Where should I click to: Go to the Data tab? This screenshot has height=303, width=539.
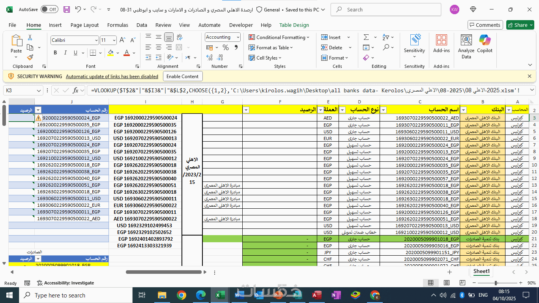coord(142,25)
